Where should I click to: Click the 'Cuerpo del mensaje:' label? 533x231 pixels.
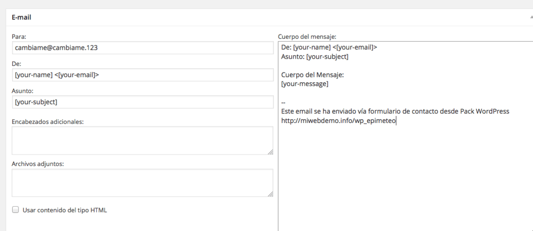point(307,36)
